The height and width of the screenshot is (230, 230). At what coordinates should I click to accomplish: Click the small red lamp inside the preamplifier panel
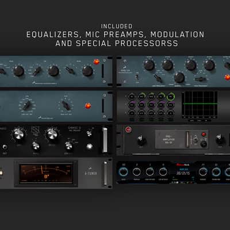[204, 135]
